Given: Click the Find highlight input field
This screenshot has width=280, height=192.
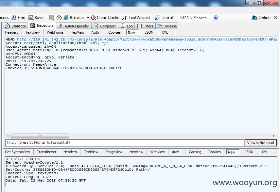Looking at the screenshot, I should (125, 142).
